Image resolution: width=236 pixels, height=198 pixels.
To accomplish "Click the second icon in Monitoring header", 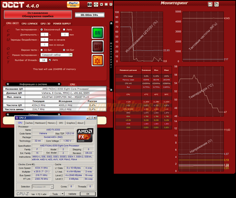I will [x=217, y=4].
